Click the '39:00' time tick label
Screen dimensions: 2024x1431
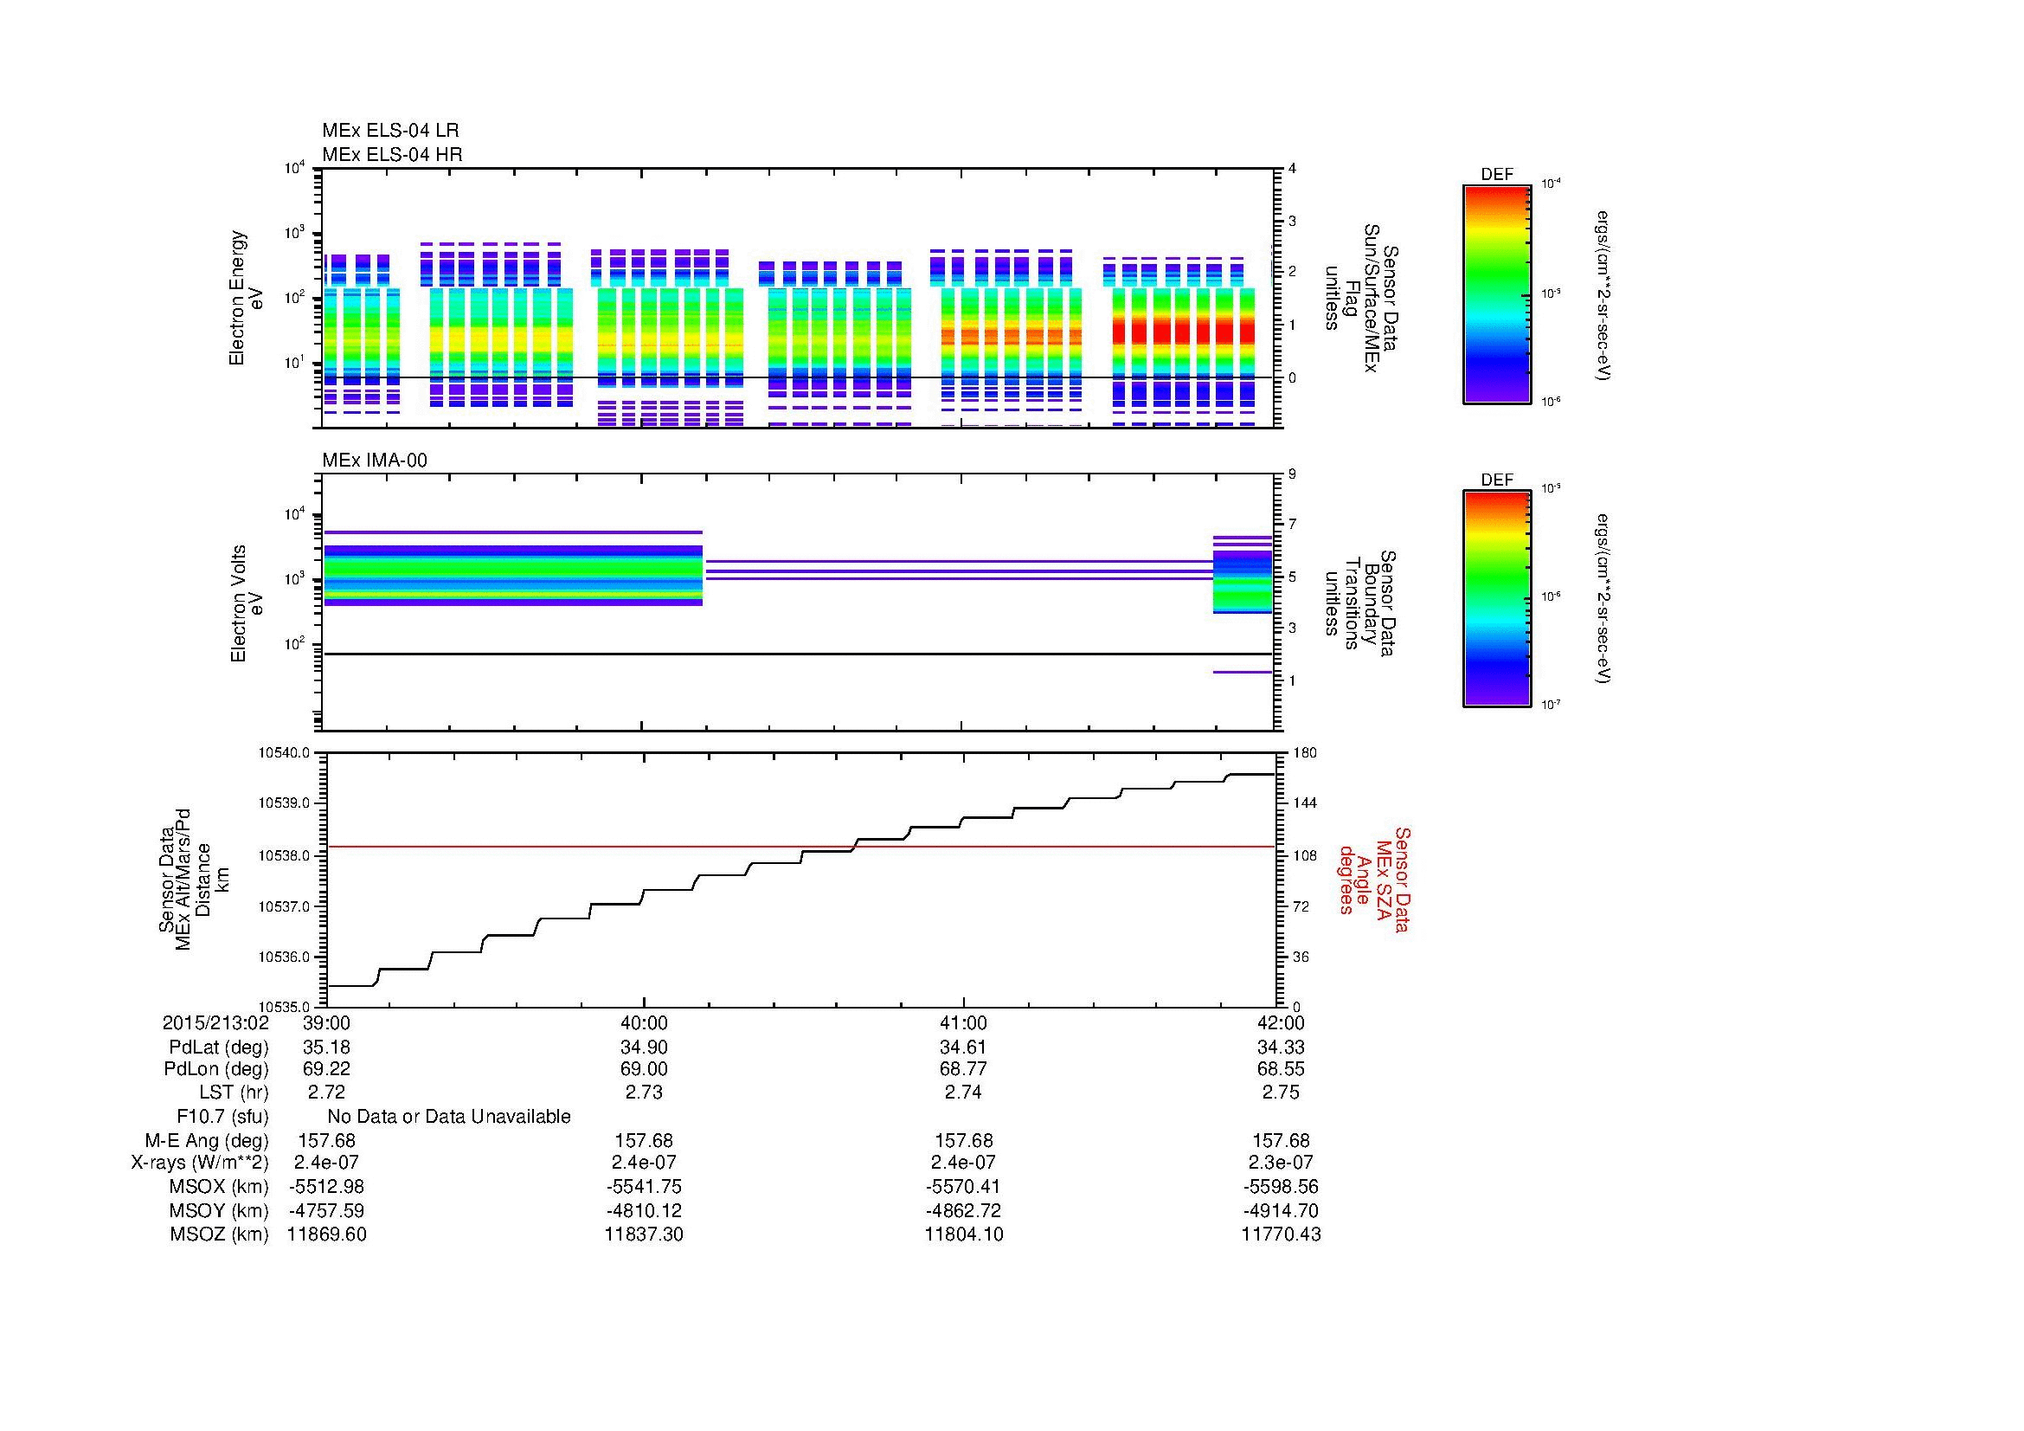326,1022
